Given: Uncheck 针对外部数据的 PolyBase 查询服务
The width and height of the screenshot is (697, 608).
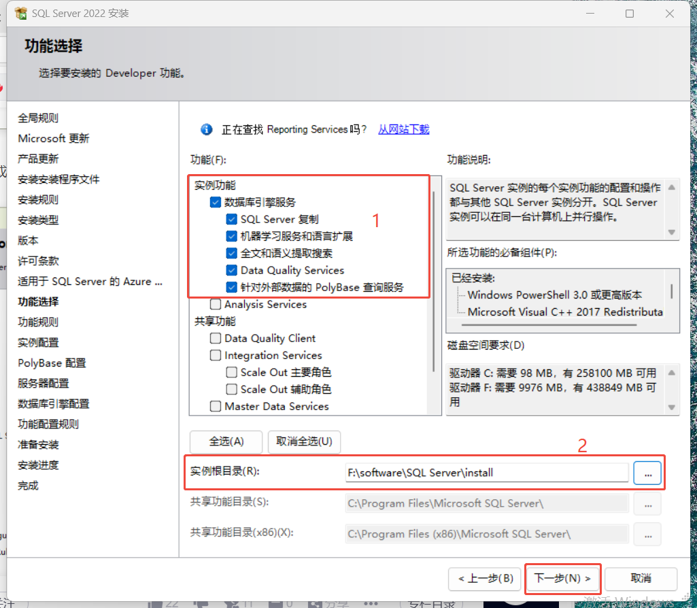Looking at the screenshot, I should pos(231,287).
